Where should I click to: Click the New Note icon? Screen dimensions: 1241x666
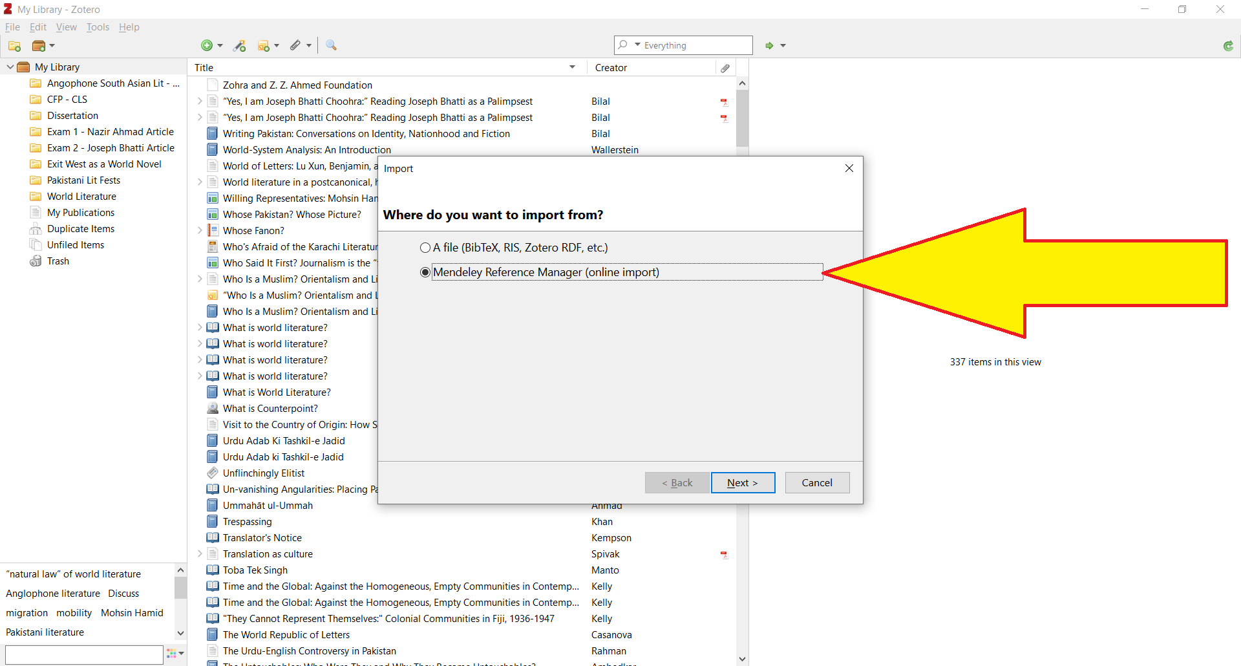[265, 45]
